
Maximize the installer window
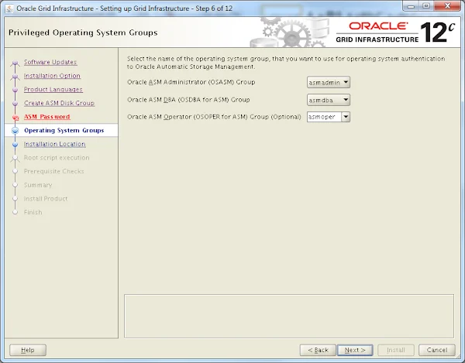tap(426, 6)
